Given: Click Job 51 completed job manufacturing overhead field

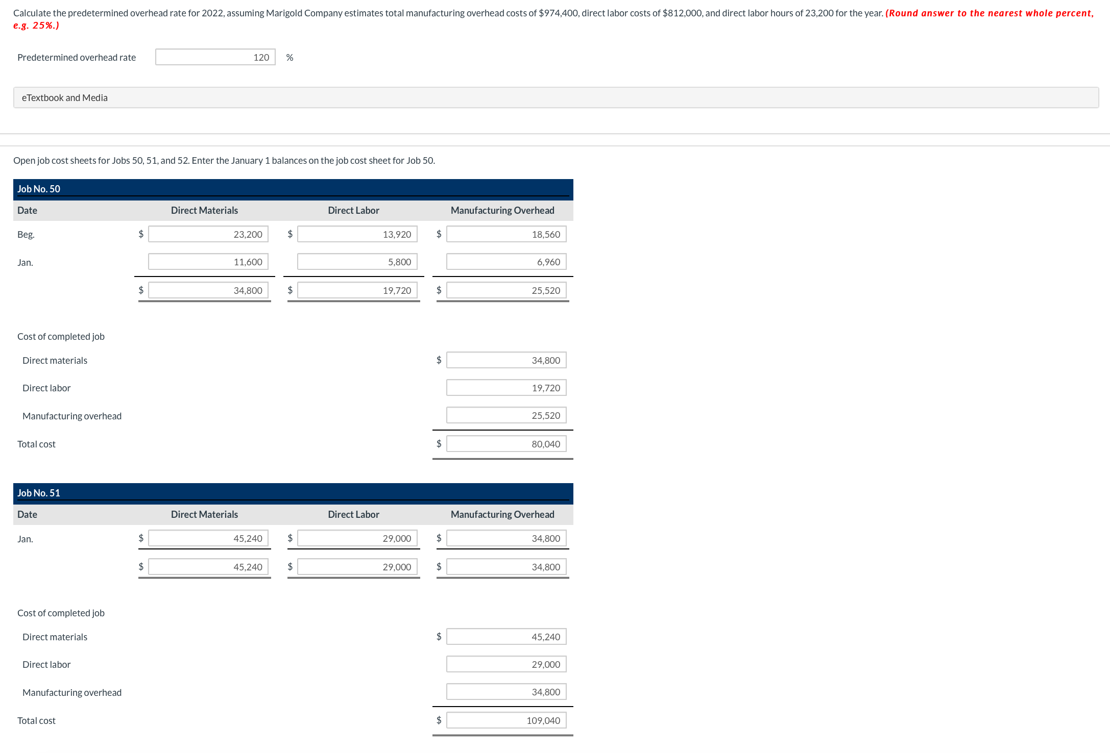Looking at the screenshot, I should click(x=505, y=691).
